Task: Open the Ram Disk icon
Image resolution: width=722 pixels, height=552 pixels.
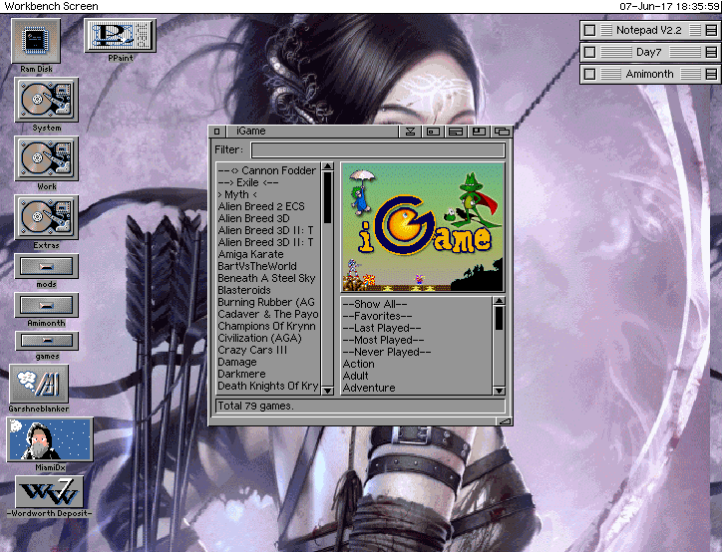Action: 36,42
